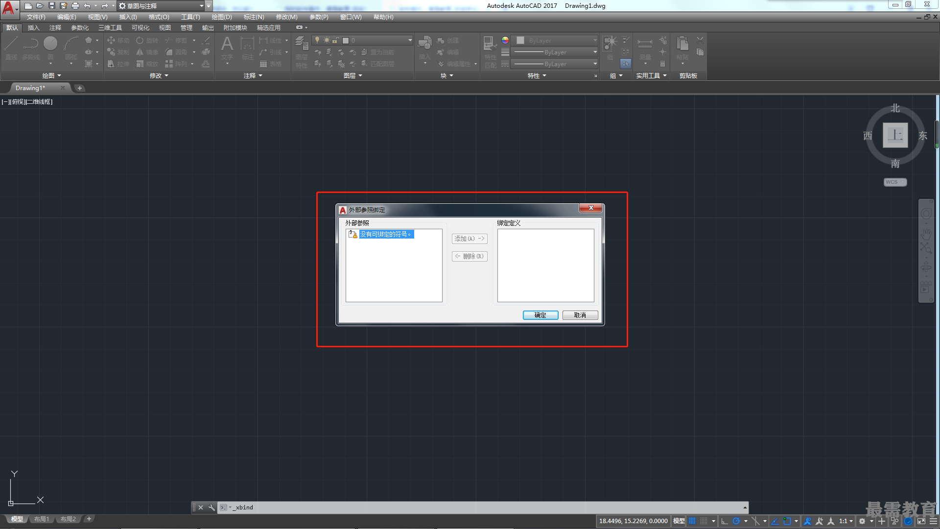
Task: Click the Copy (复制) tool
Action: (118, 52)
